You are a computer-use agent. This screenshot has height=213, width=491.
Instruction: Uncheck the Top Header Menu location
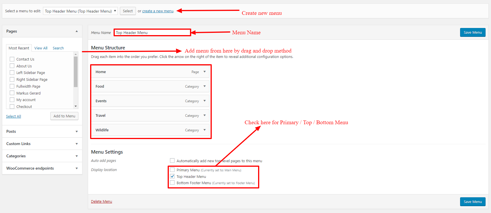point(172,176)
